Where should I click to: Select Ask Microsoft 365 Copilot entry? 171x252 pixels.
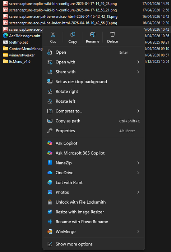coord(94,153)
